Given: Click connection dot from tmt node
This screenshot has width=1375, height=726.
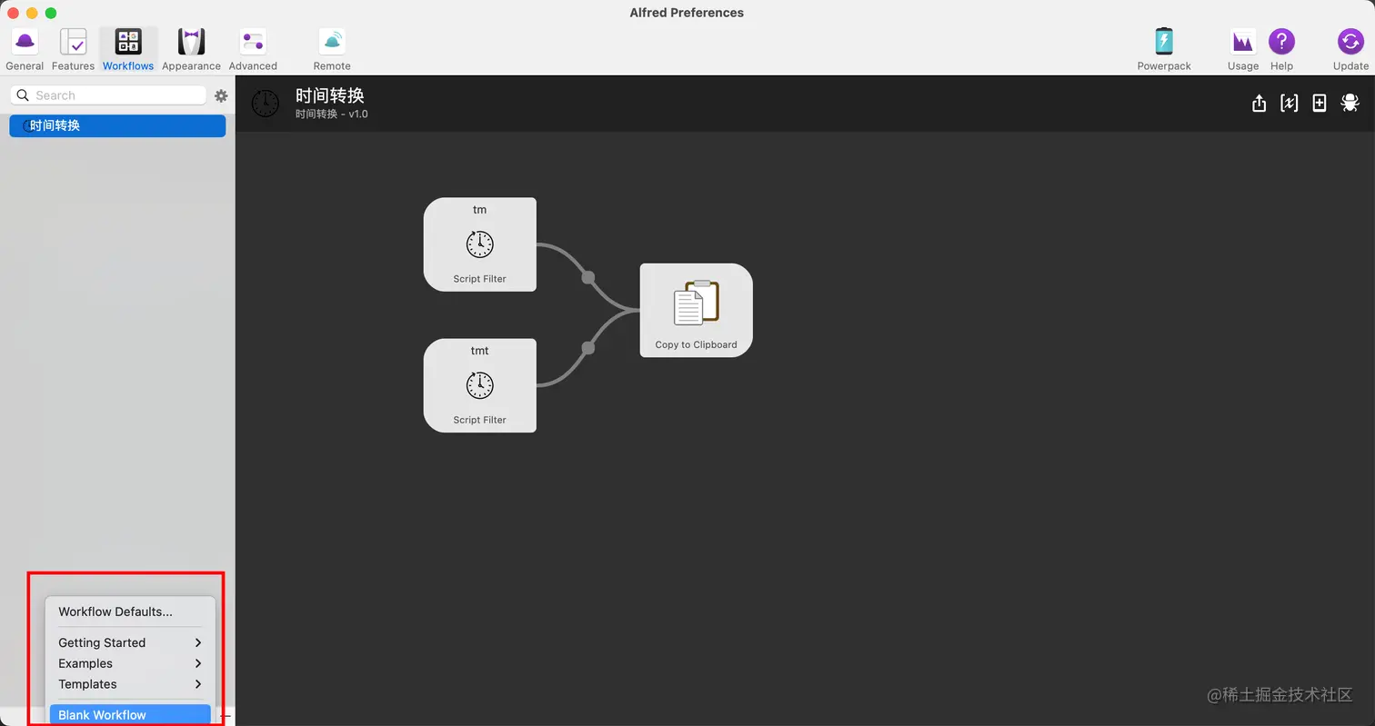Looking at the screenshot, I should click(x=587, y=347).
